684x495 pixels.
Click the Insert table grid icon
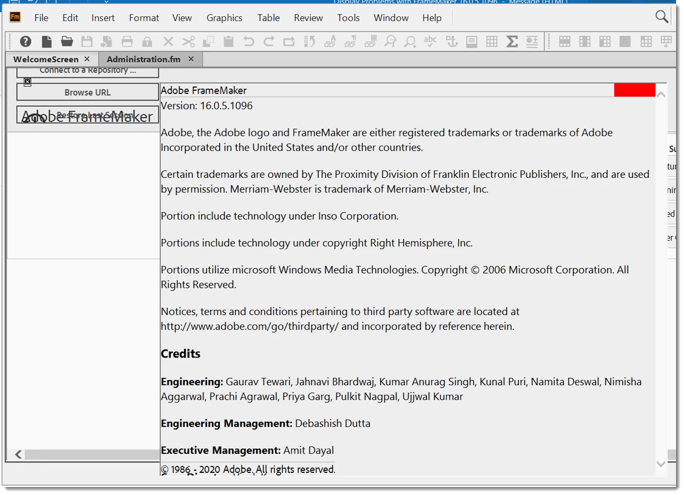pyautogui.click(x=492, y=41)
